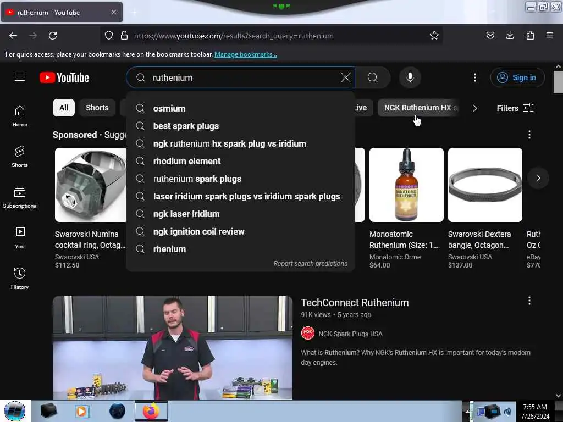Pick "laser iridium spark plugs vs iridium" suggestion

[240, 196]
